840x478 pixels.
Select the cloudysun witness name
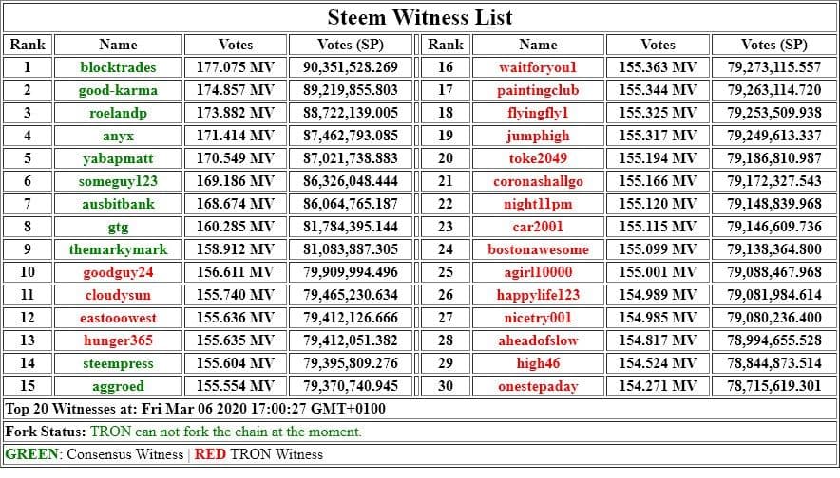click(118, 295)
